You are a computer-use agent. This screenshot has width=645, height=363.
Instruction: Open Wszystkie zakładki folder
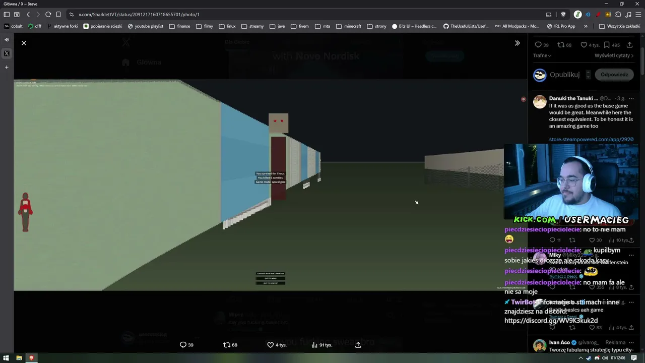coord(620,26)
